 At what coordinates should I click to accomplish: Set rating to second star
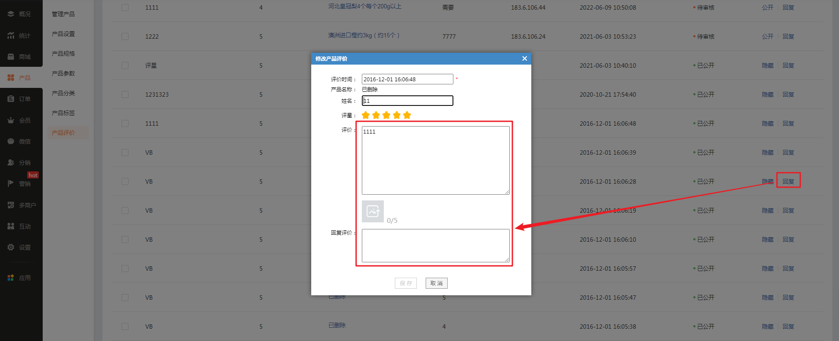coord(376,115)
